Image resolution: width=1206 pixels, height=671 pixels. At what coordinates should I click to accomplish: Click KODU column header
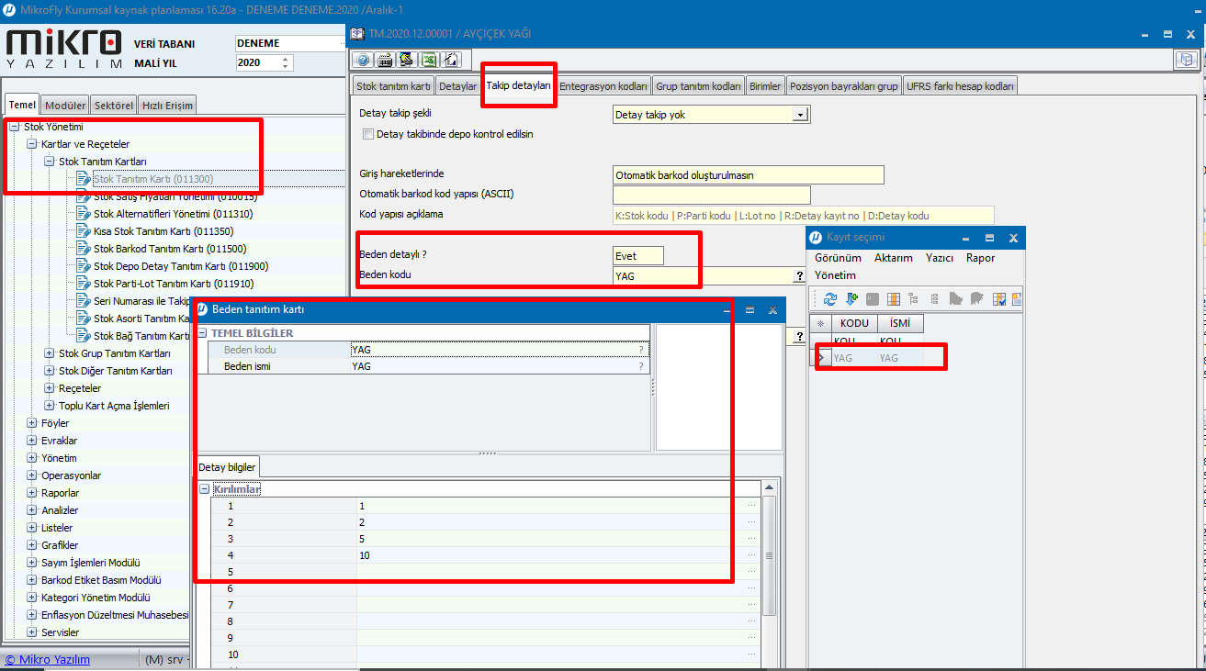(x=854, y=324)
